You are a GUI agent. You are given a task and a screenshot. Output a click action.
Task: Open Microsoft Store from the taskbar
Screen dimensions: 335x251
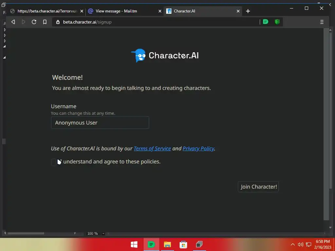click(x=183, y=244)
